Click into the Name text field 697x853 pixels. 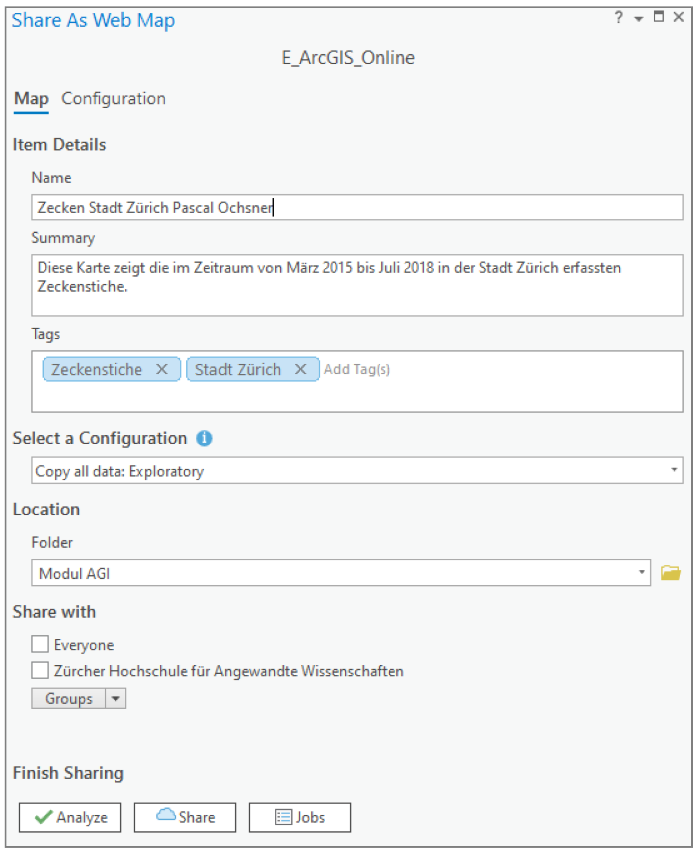[x=356, y=208]
